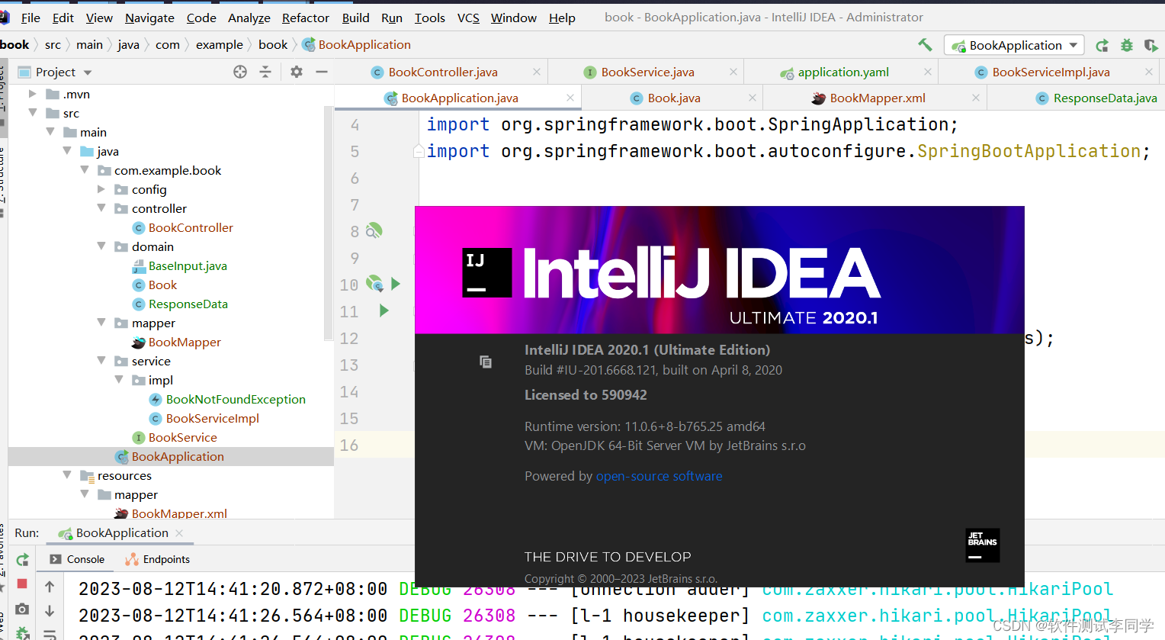
Task: Open the open-source software link
Action: click(659, 476)
